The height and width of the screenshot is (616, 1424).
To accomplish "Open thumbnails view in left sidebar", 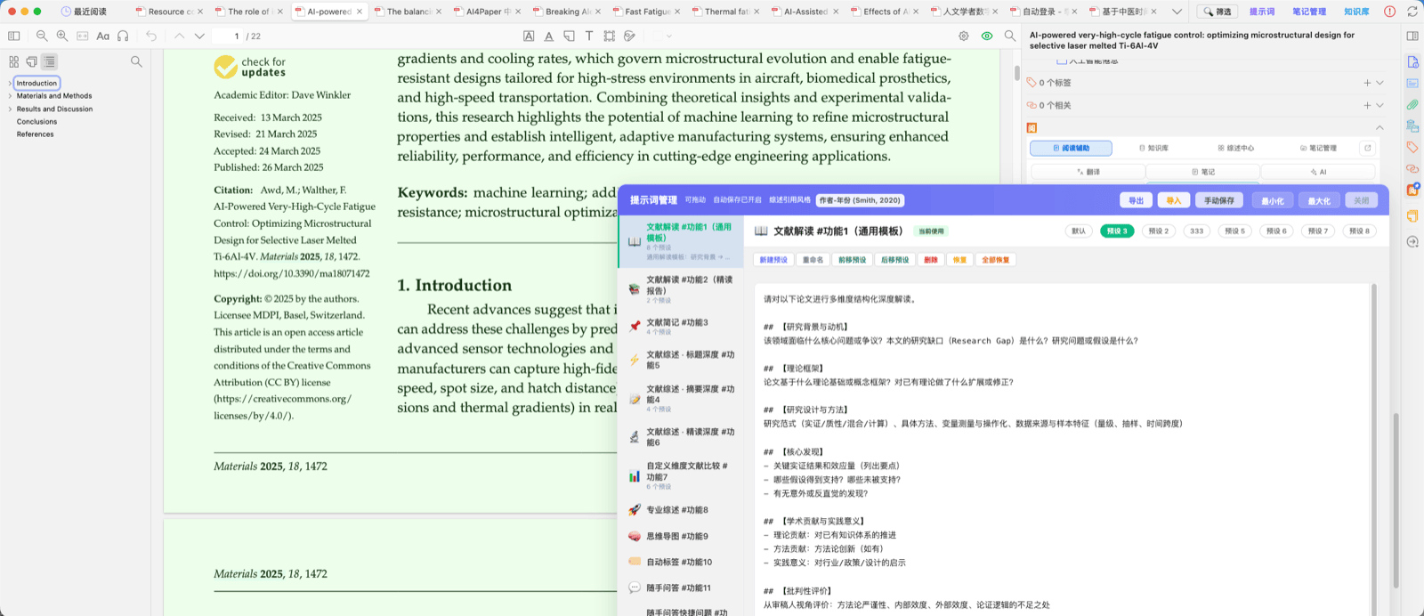I will pyautogui.click(x=14, y=61).
